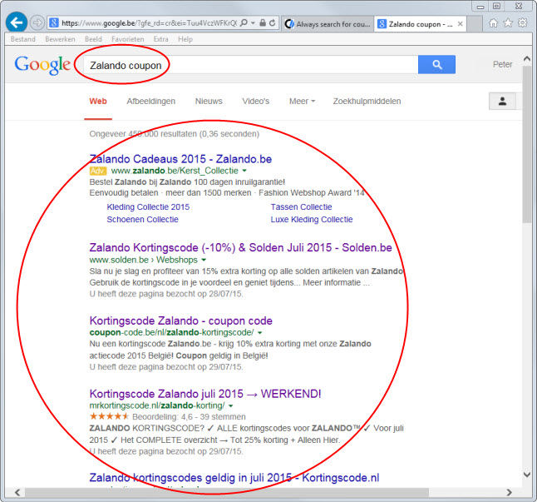Click 'U heeft deze pagina bezocht op 28/07/15'
Screen dimensions: 537x502
point(165,294)
